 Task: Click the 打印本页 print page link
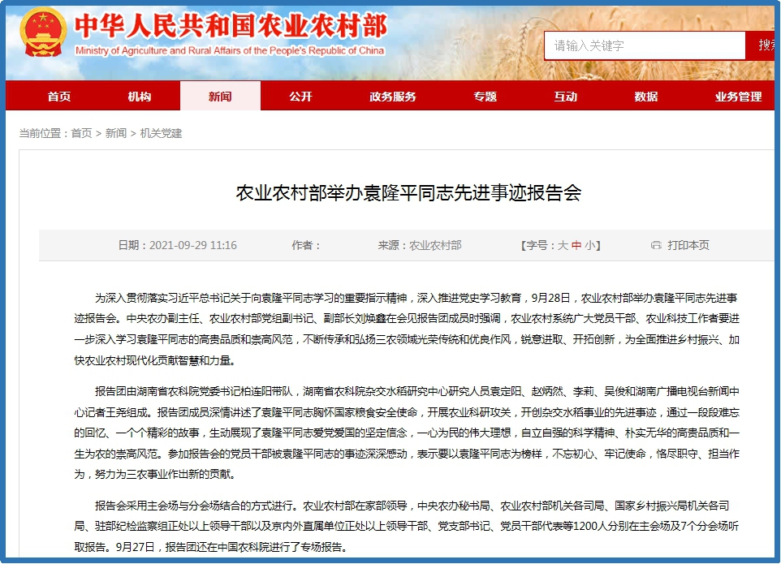coord(688,245)
